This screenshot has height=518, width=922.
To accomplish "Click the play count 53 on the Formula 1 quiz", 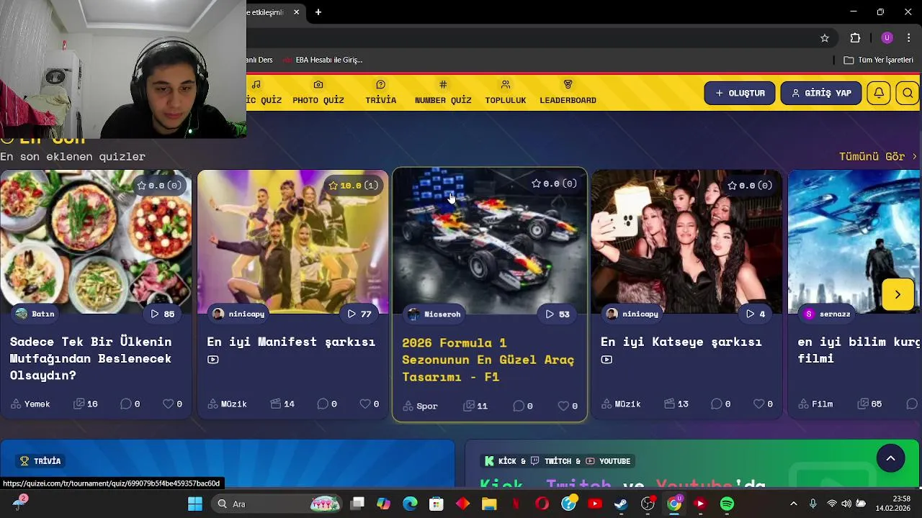I will tap(558, 314).
